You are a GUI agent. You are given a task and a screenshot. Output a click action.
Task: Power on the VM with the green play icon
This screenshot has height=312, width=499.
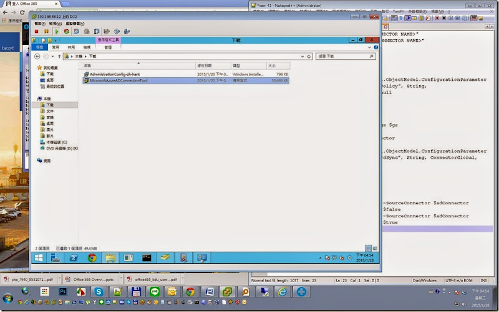coord(57,32)
